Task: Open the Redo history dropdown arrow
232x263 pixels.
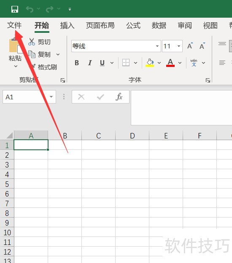Action: pyautogui.click(x=59, y=8)
